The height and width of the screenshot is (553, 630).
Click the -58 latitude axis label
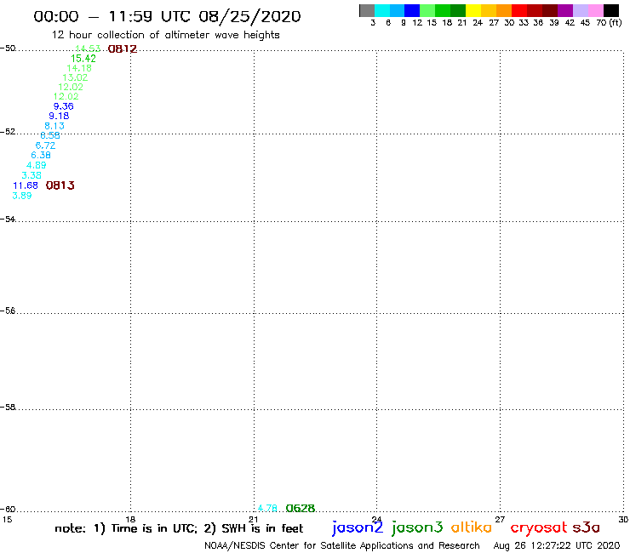(x=8, y=408)
